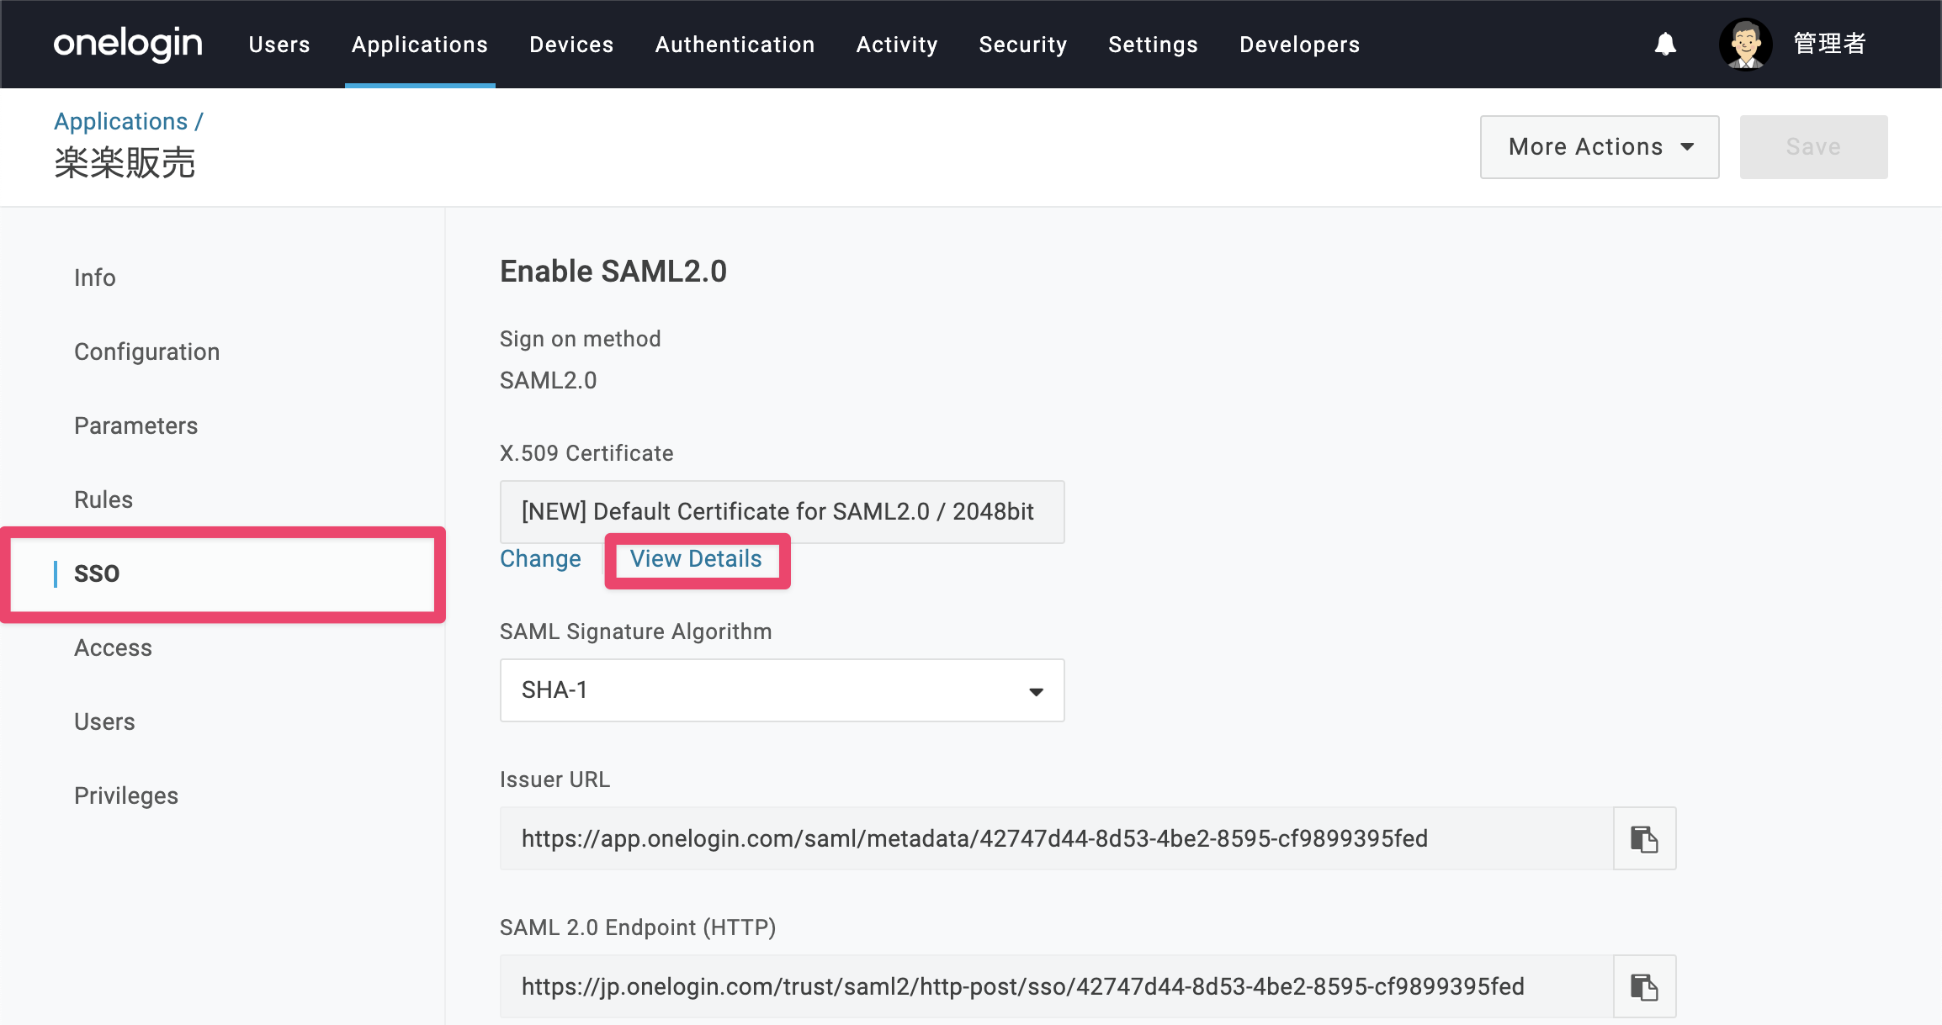
Task: Click the user avatar picture
Action: [x=1745, y=44]
